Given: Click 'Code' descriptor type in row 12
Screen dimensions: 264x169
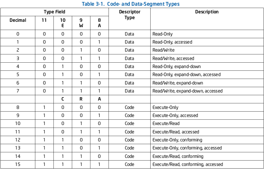Looking at the screenshot, I should point(130,140).
